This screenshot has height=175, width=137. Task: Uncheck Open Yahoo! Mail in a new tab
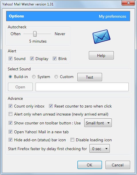10,132
